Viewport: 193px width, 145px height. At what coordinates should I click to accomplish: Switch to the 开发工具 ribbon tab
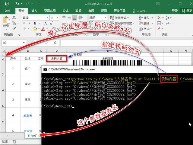pos(119,11)
